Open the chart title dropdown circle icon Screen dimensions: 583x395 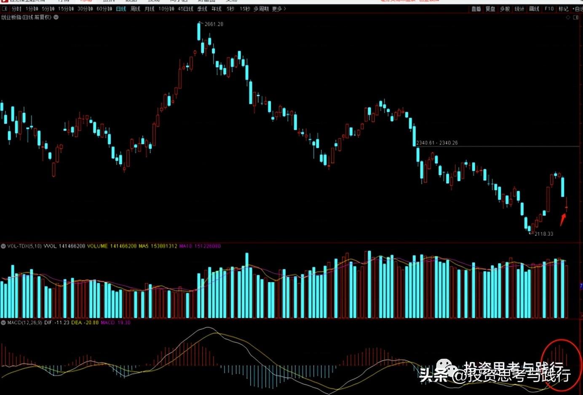pyautogui.click(x=56, y=17)
